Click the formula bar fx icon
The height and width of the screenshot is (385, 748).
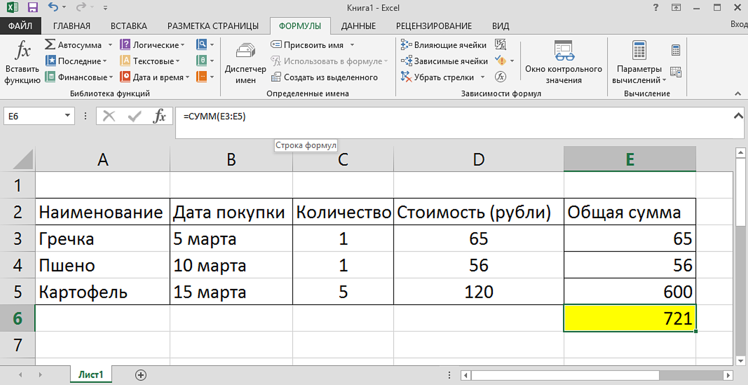(159, 116)
